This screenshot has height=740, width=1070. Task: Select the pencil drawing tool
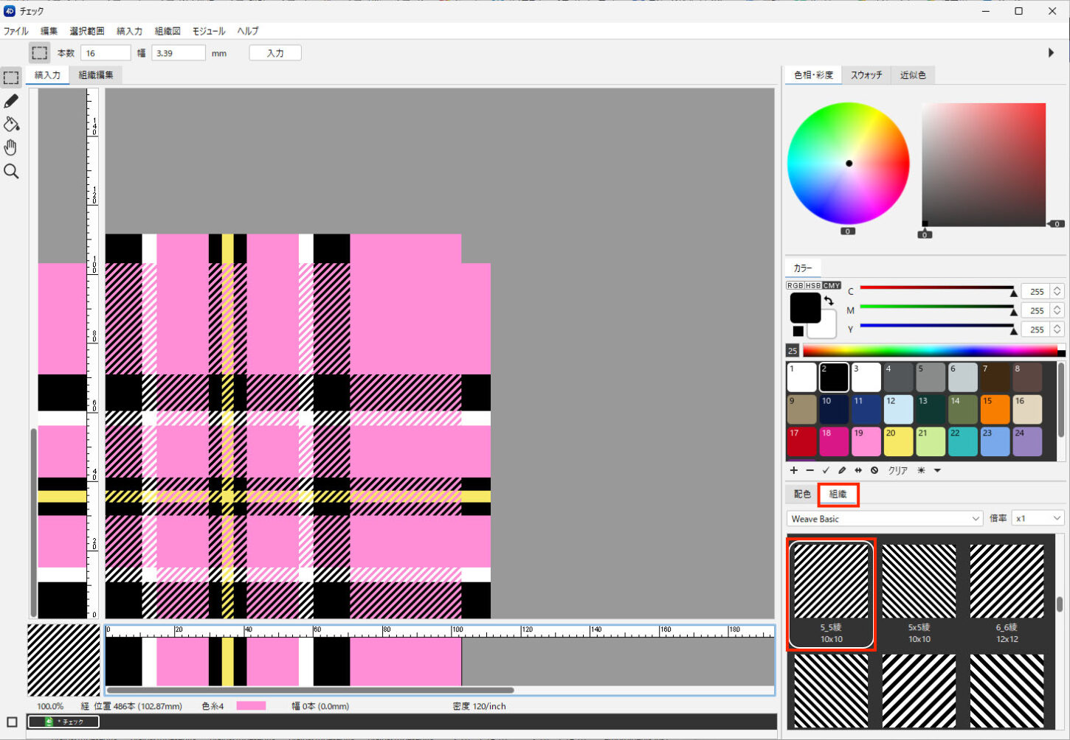coord(11,101)
